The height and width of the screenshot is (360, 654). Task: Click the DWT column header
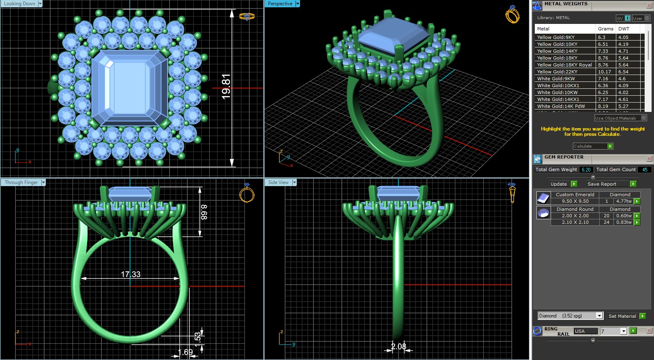point(628,29)
